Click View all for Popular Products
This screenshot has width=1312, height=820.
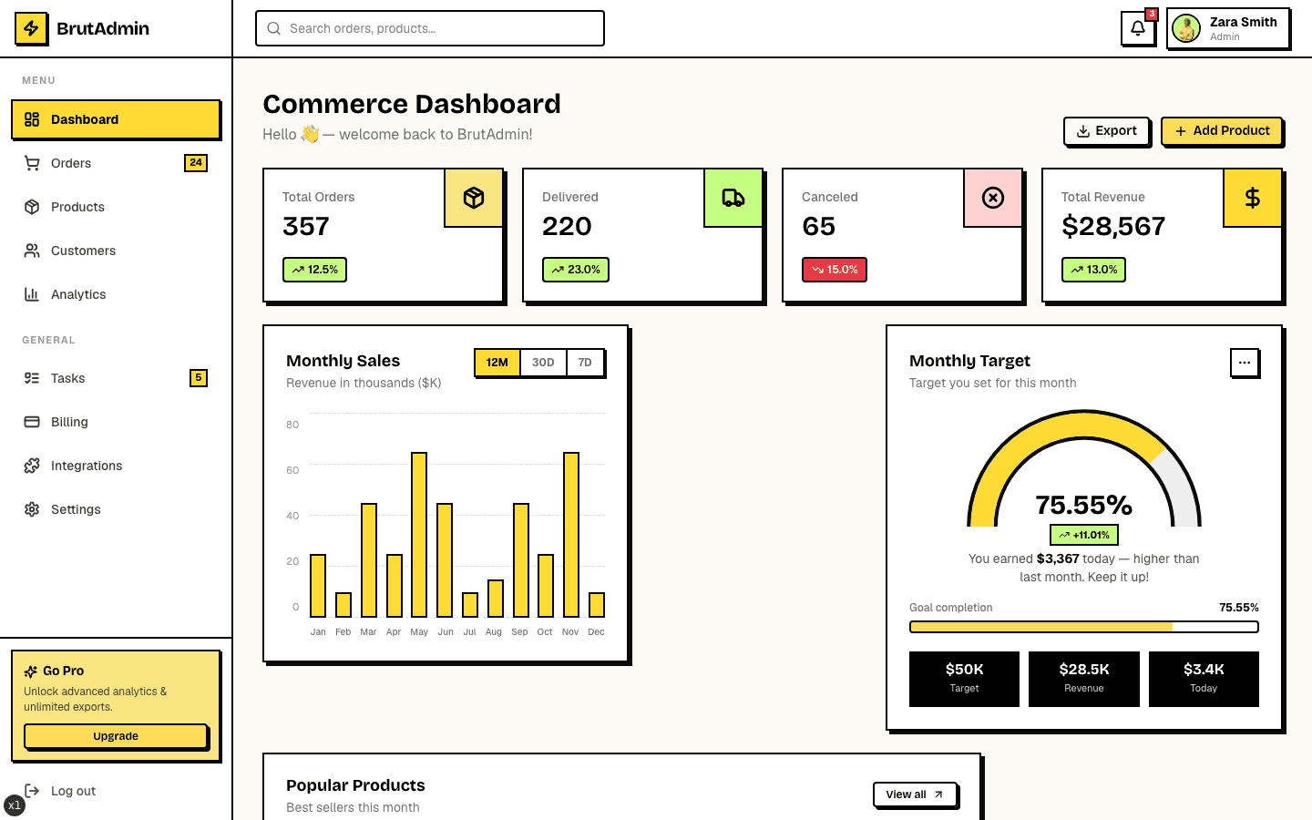point(915,794)
